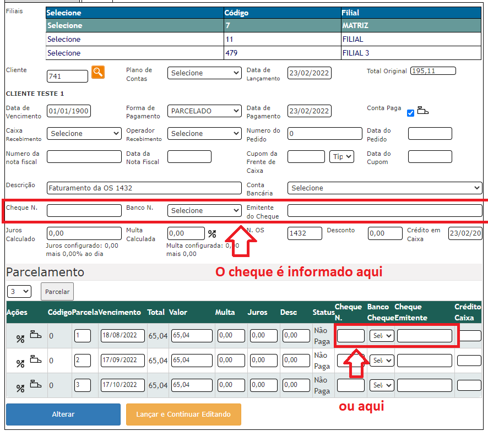Screen dimensions: 488x431
Task: Click the Emitente do Cheque input field
Action: coord(384,210)
